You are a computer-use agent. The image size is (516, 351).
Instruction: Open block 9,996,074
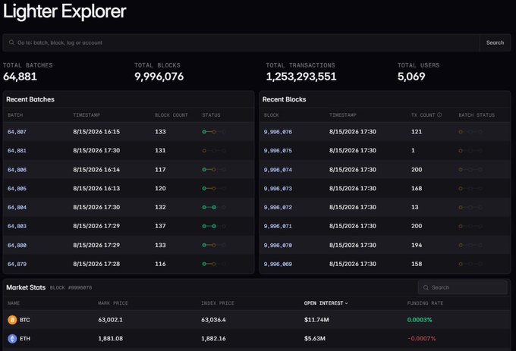[278, 170]
